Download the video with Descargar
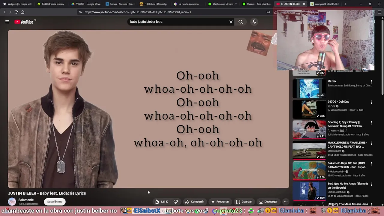This screenshot has height=216, width=384. [268, 202]
